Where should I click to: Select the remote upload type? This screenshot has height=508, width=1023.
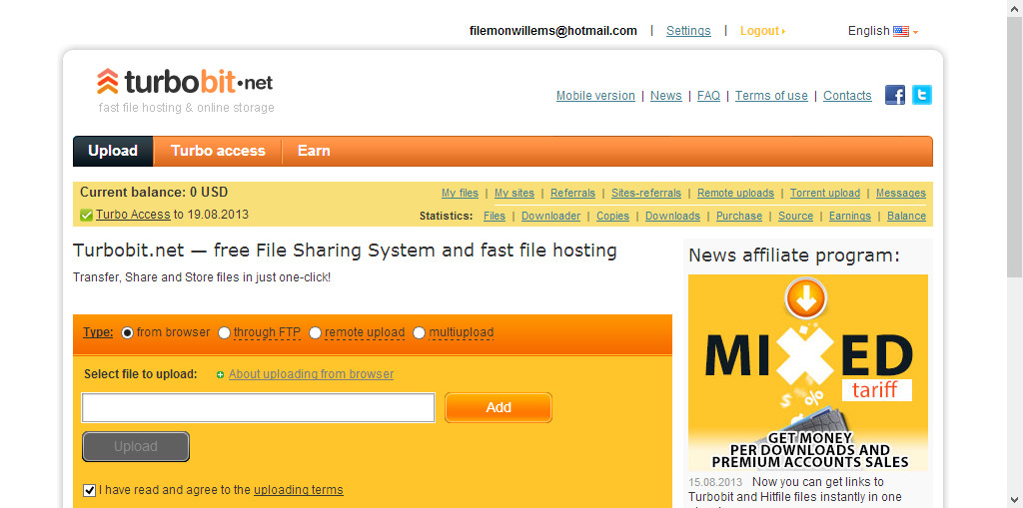point(315,332)
